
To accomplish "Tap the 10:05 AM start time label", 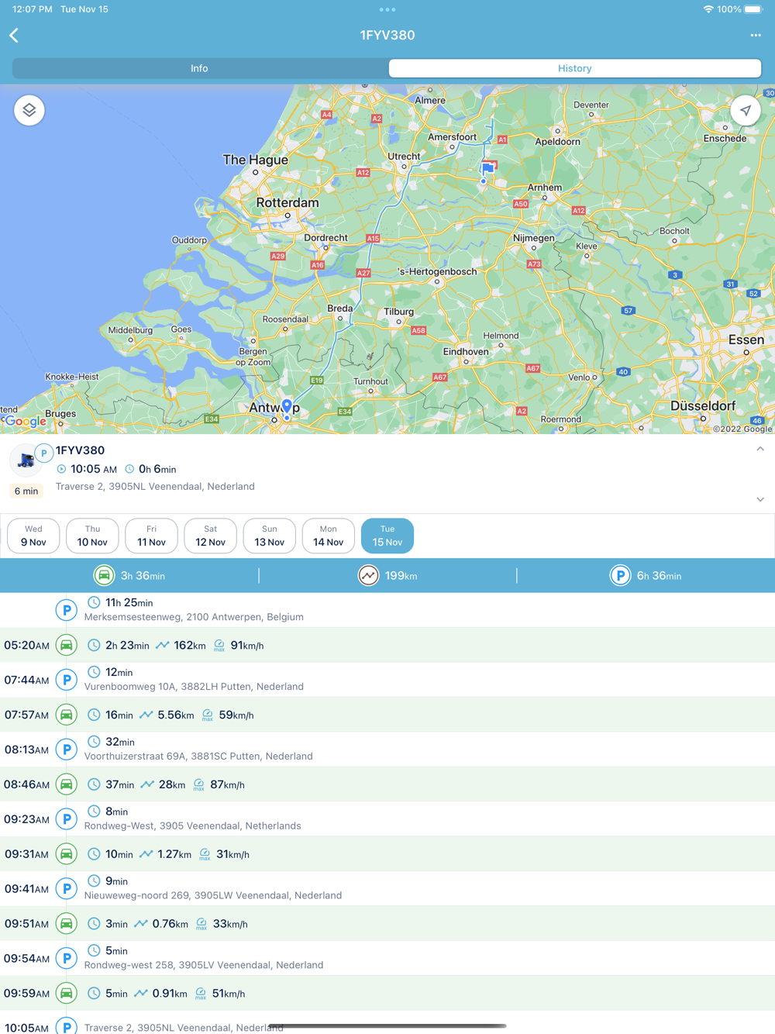I will [x=94, y=469].
